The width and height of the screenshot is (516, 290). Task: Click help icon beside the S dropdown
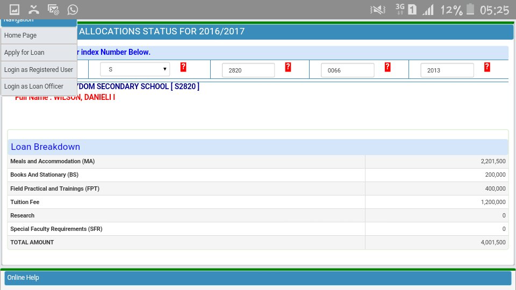[x=183, y=67]
